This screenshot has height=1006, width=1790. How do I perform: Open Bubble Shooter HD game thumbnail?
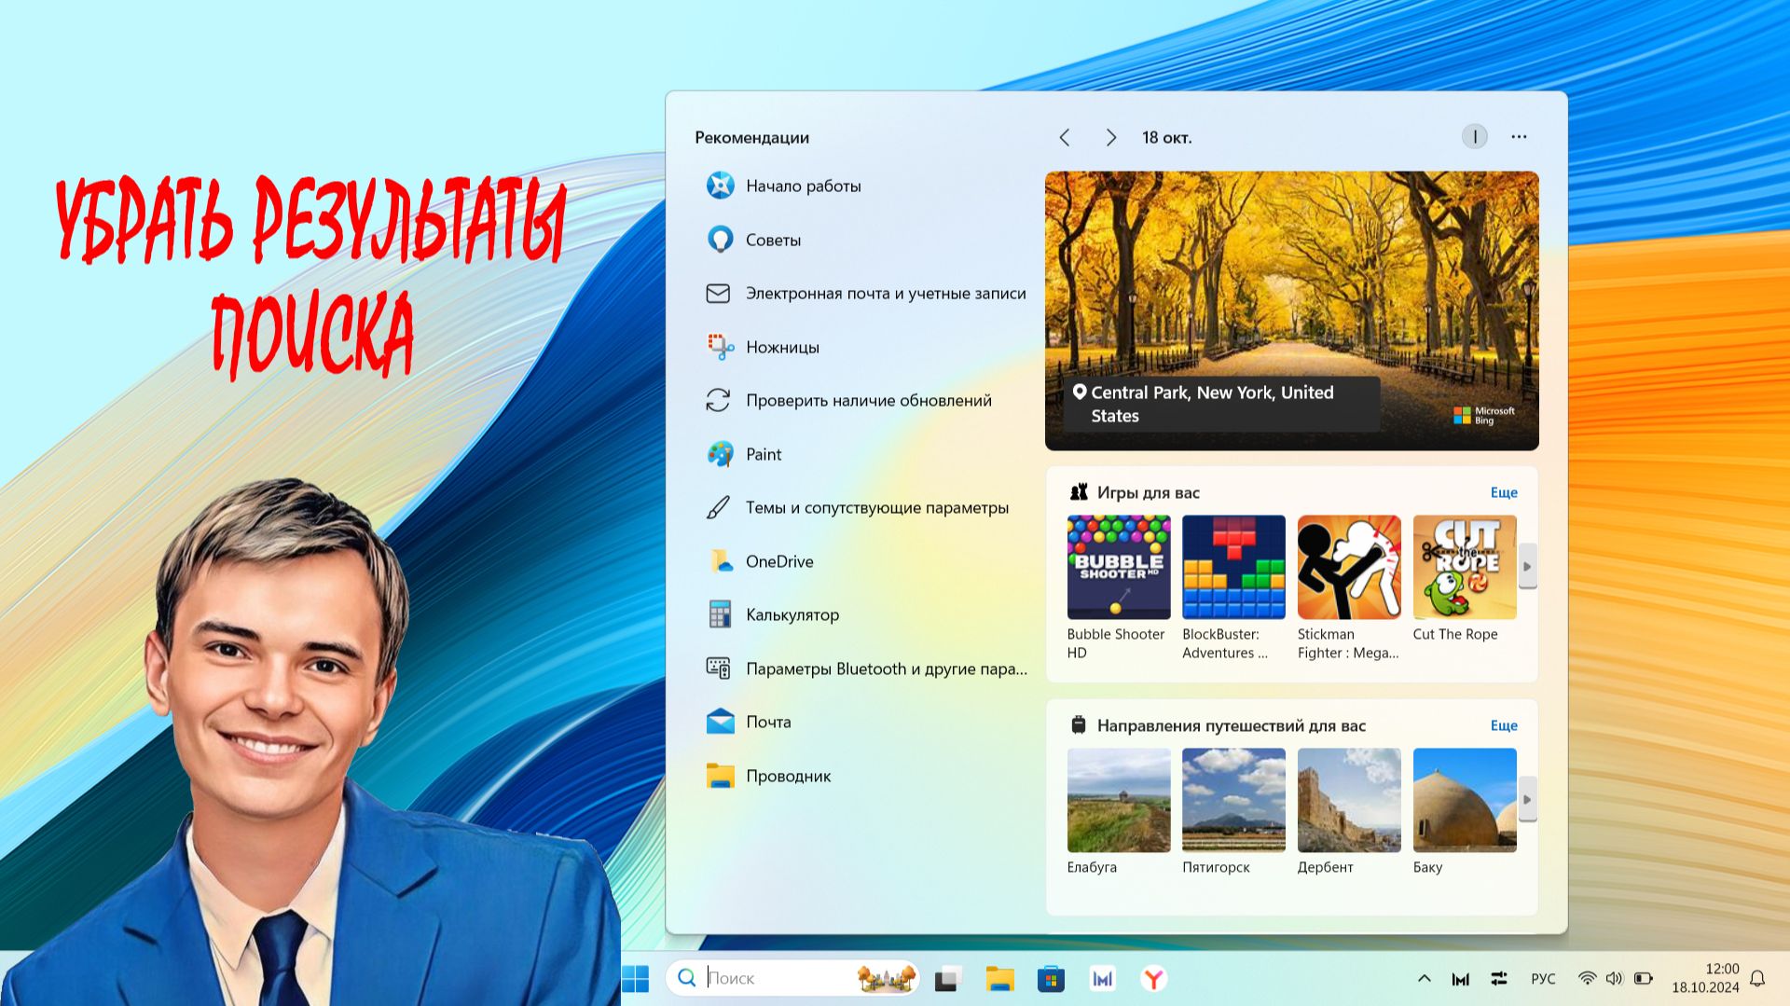(1118, 566)
